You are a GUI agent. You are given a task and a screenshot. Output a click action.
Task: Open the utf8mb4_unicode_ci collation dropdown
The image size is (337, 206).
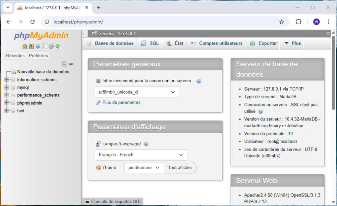(137, 92)
